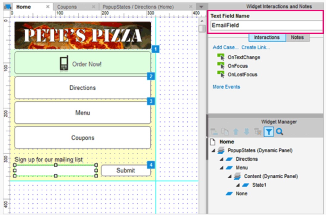Collapse the PopupStates tree node
Screen dimensions: 326x215
213,150
